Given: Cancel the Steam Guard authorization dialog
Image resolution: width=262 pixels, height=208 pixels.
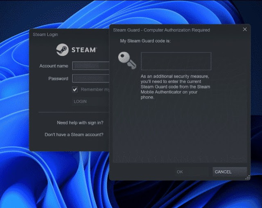Looking at the screenshot, I should (x=230, y=172).
